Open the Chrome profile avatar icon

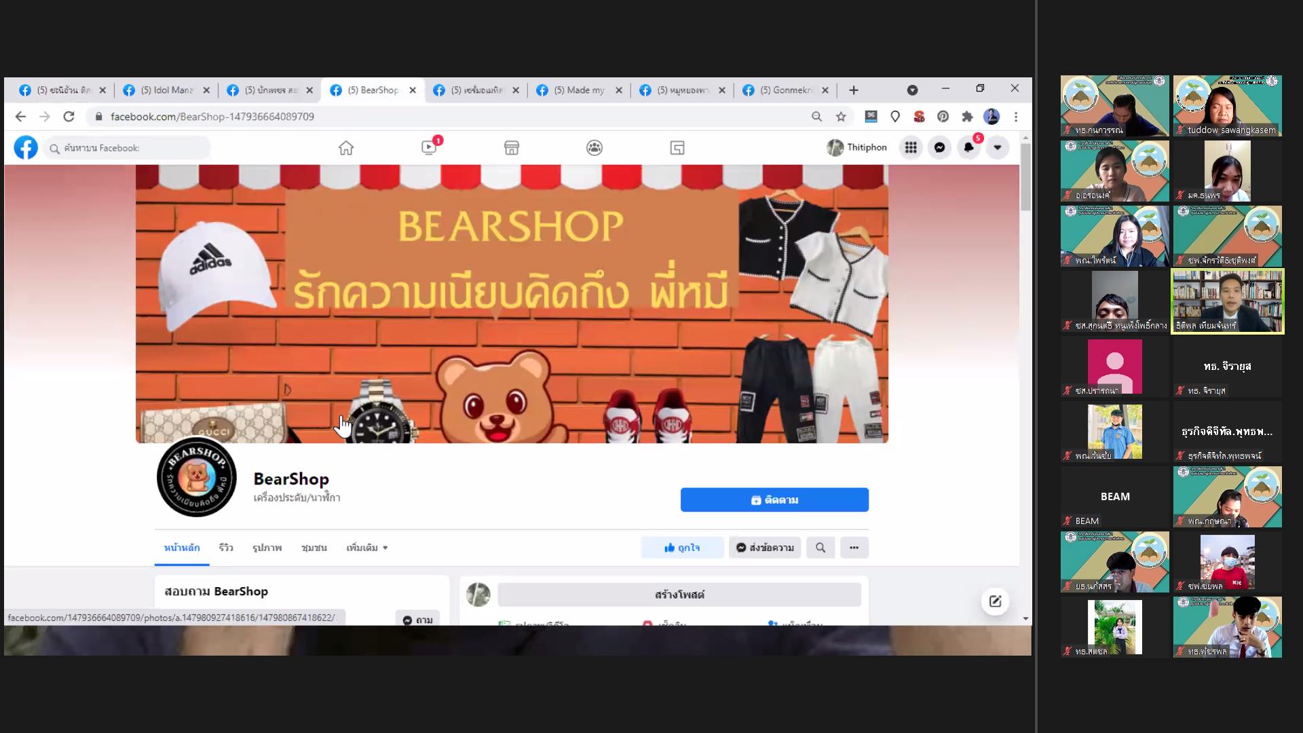pyautogui.click(x=992, y=117)
